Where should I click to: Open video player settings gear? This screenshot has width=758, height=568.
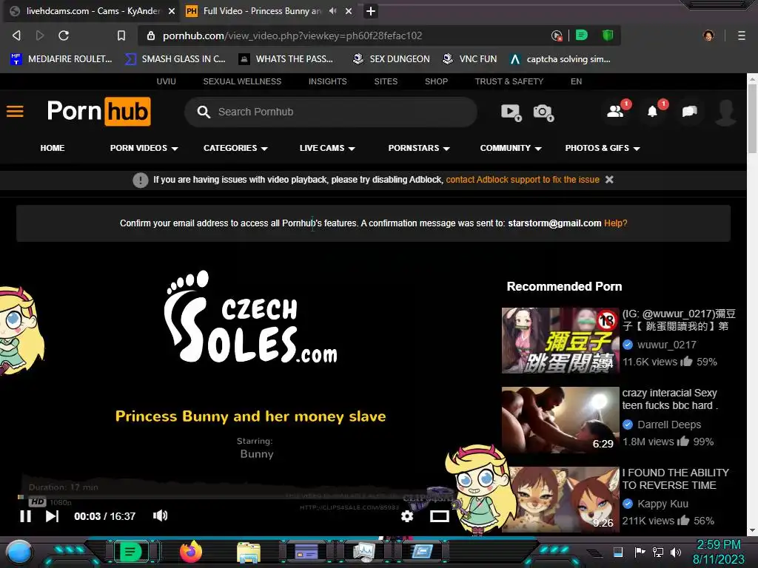click(407, 515)
